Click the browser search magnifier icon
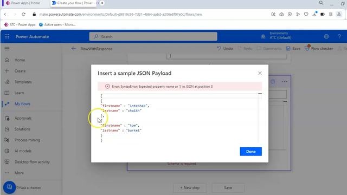Viewport: 347px width, 195px height. coord(321,3)
